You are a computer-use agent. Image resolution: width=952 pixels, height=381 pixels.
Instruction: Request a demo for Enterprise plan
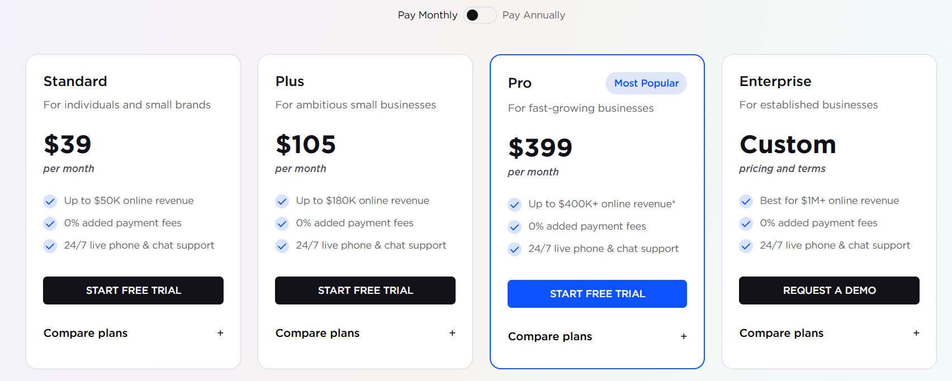(x=829, y=290)
